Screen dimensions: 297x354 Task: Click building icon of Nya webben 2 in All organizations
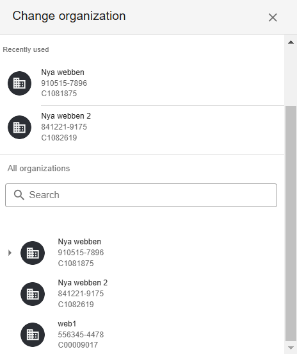(x=33, y=294)
